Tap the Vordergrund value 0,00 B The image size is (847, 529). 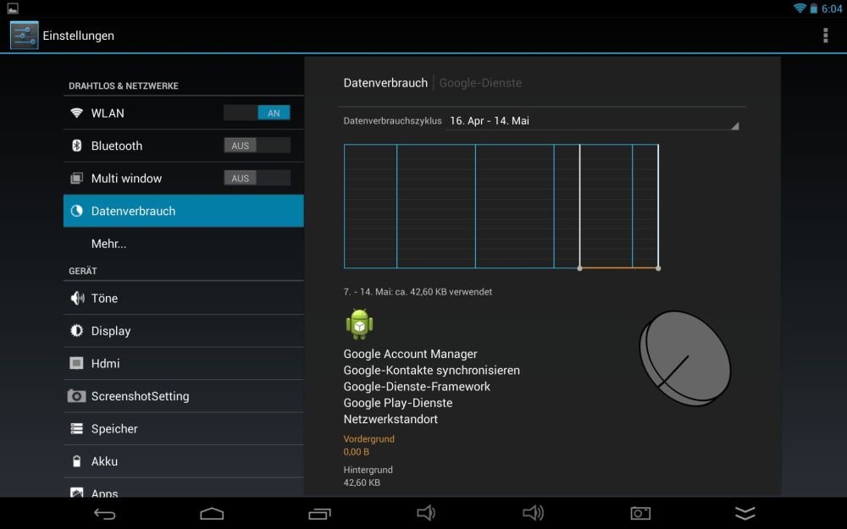[357, 452]
